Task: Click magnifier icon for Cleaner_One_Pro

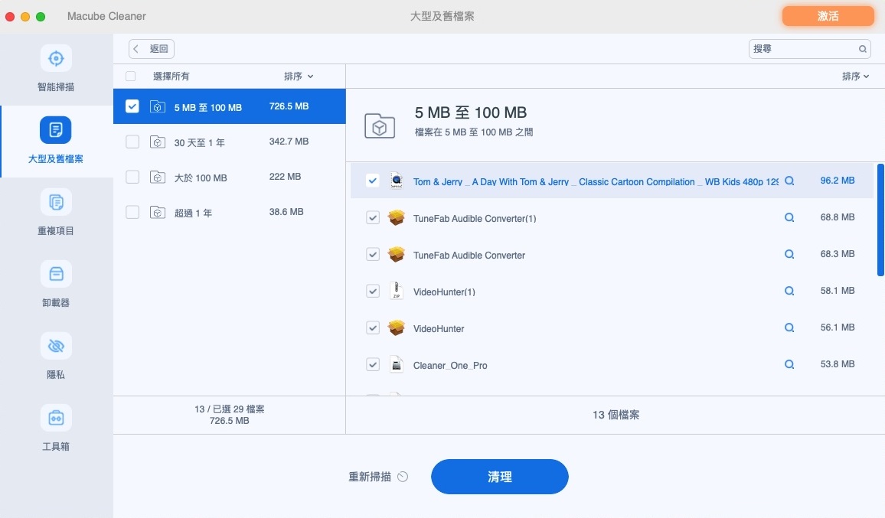Action: point(789,364)
